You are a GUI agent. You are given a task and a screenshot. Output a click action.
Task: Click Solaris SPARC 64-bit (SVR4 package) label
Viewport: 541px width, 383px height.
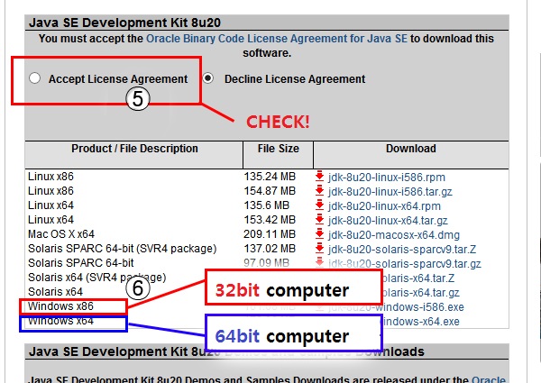click(x=122, y=249)
